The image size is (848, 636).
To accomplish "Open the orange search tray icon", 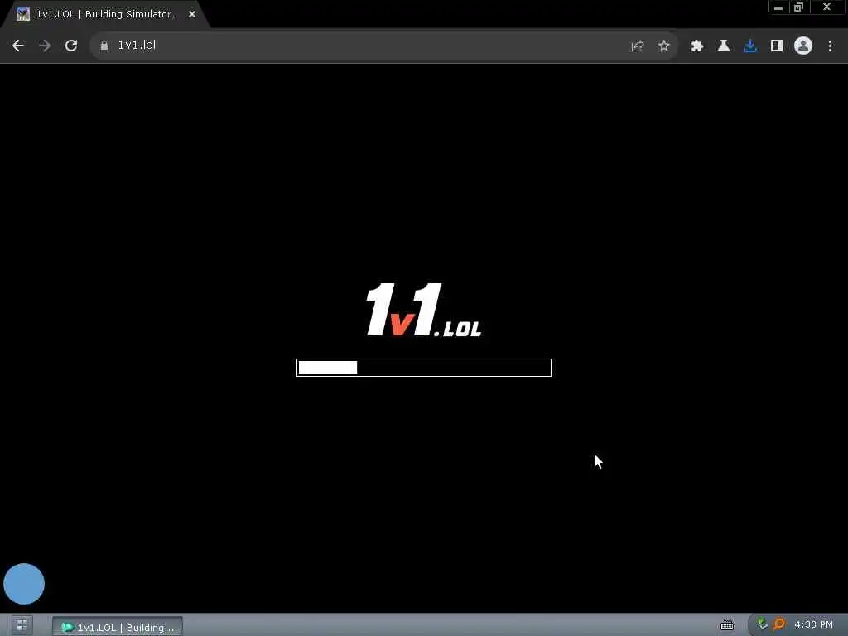I will coord(778,624).
